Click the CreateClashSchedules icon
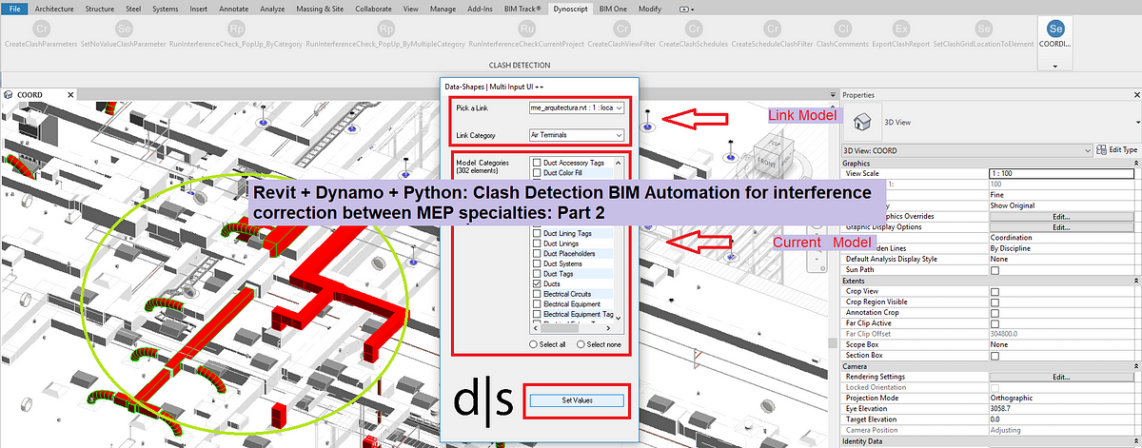1142x448 pixels. [694, 29]
